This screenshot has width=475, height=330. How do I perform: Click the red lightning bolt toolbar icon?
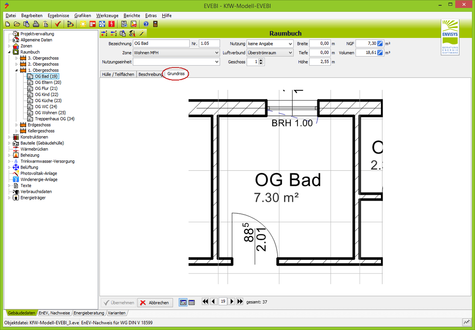pos(111,24)
